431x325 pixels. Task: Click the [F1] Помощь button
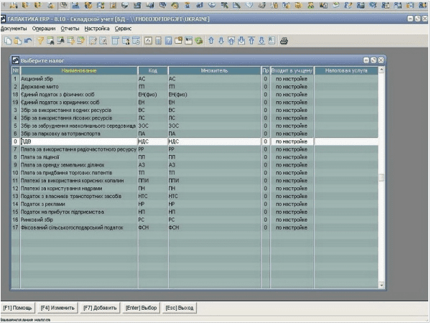click(17, 308)
